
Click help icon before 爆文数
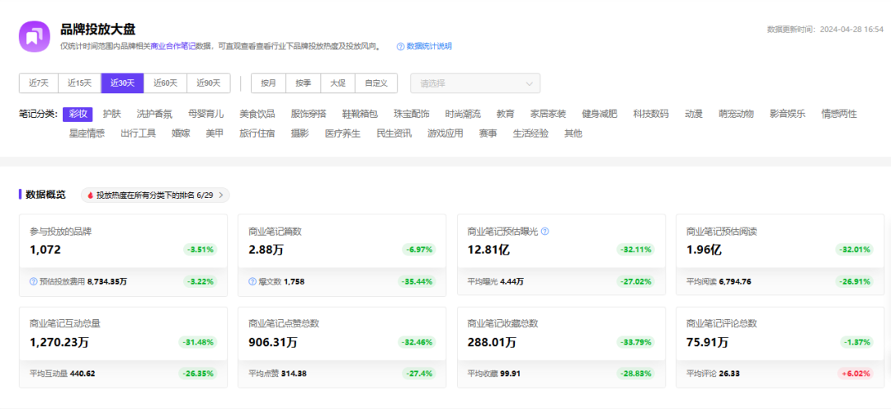click(252, 281)
